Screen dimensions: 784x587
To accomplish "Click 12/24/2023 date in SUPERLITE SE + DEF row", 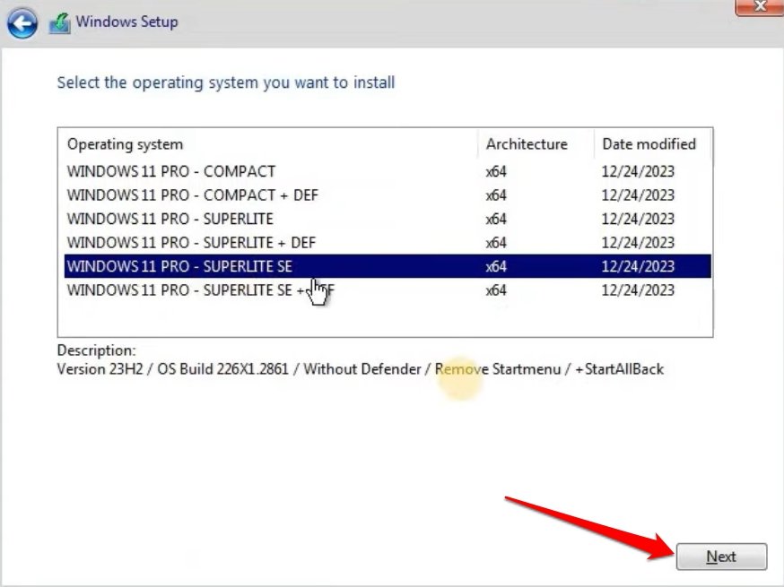I will tap(638, 289).
